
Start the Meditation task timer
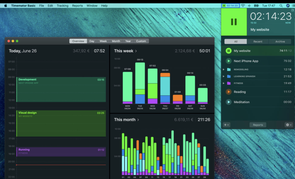click(228, 102)
